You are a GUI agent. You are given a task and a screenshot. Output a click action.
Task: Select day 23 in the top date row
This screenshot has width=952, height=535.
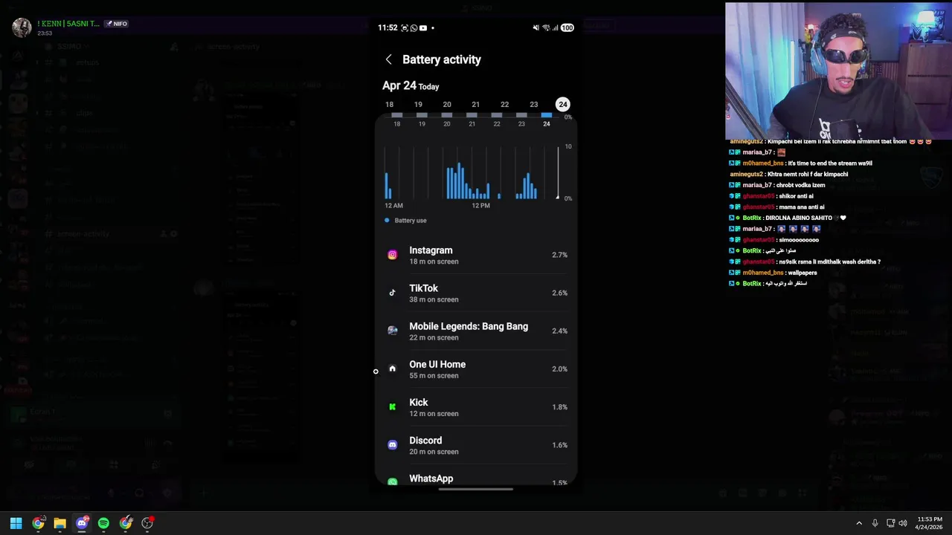(533, 105)
